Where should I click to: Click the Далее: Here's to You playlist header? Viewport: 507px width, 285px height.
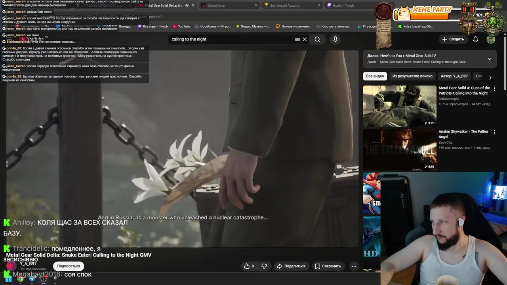[430, 59]
